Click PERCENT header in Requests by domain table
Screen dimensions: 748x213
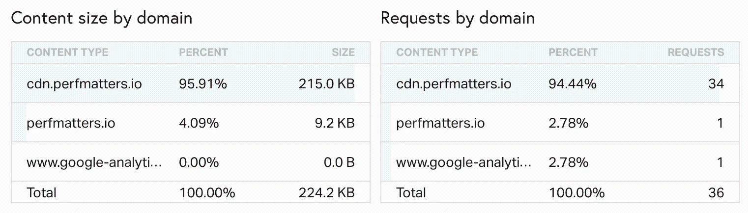[x=573, y=52]
